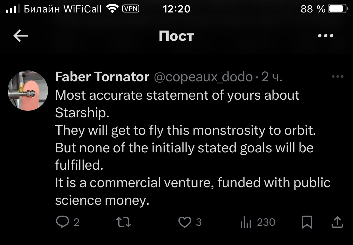The width and height of the screenshot is (353, 245).
Task: Tap the back arrow to leave post
Action: click(21, 36)
